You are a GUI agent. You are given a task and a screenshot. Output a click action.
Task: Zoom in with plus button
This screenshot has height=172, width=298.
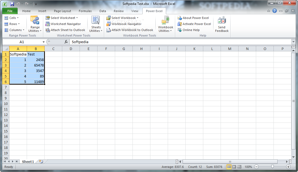tap(288, 167)
